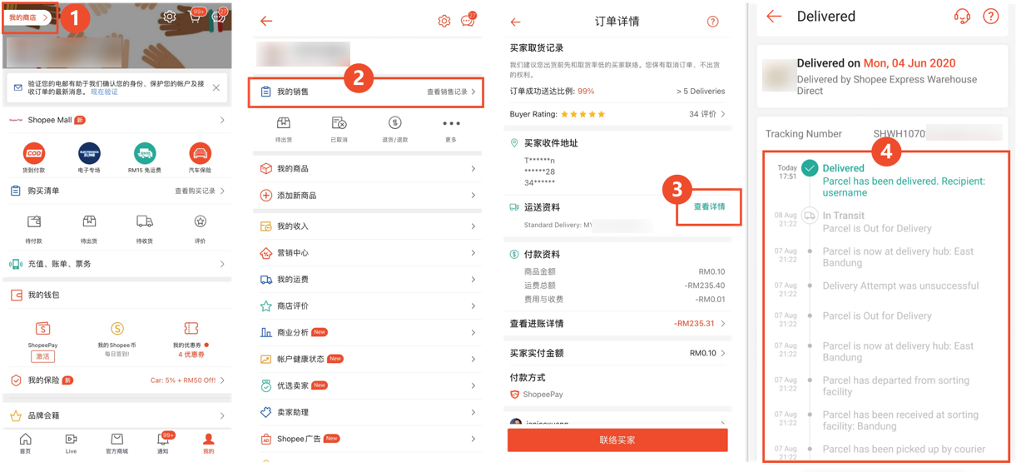
Task: Open 我的销售 sales row
Action: click(367, 92)
